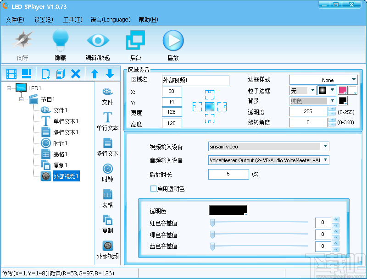Image resolution: width=367 pixels, height=279 pixels.
Task: Open the 语言(Language) menu
Action: (x=111, y=20)
